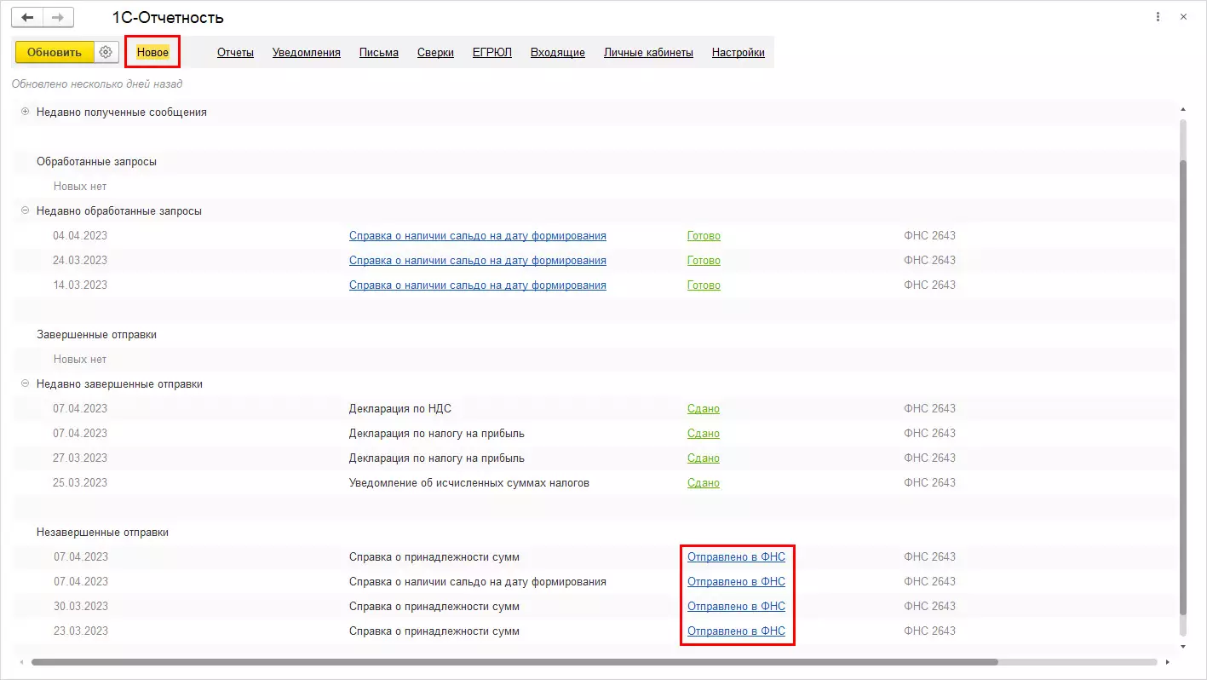Open Отправлено в ФНС for unfinished Справка о наличии сальдо
The width and height of the screenshot is (1207, 680).
736,581
